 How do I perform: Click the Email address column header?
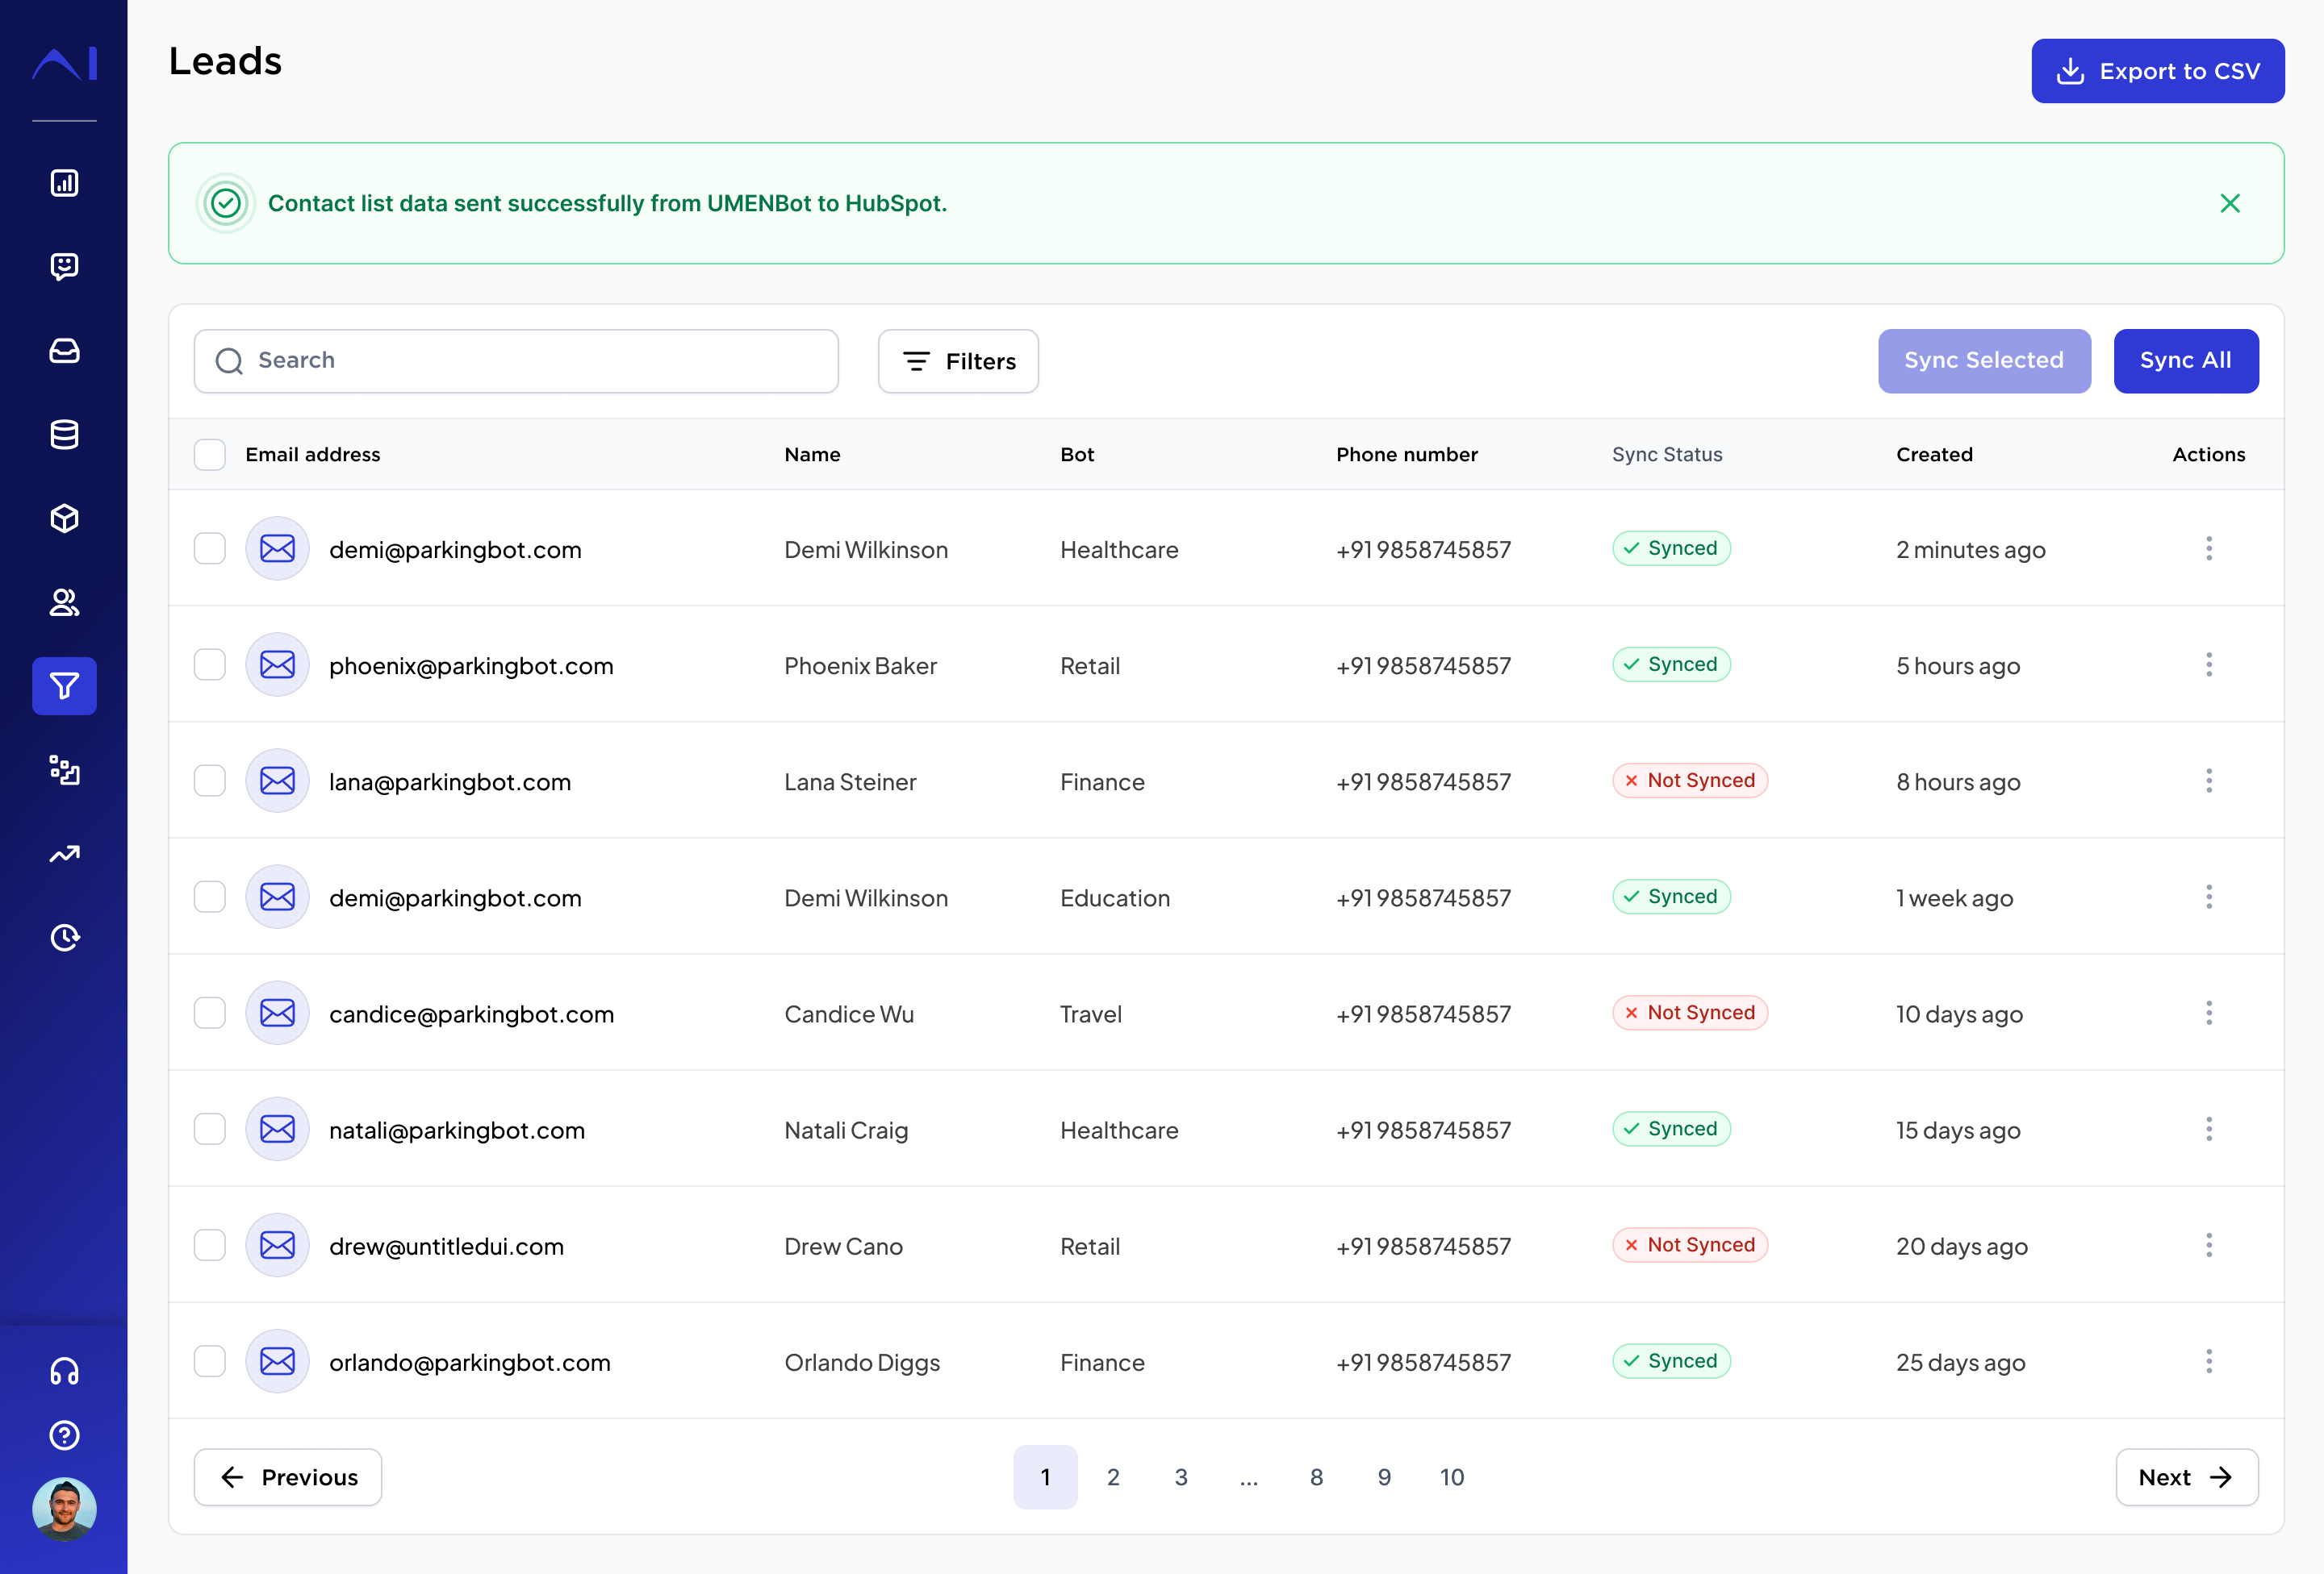click(x=313, y=455)
